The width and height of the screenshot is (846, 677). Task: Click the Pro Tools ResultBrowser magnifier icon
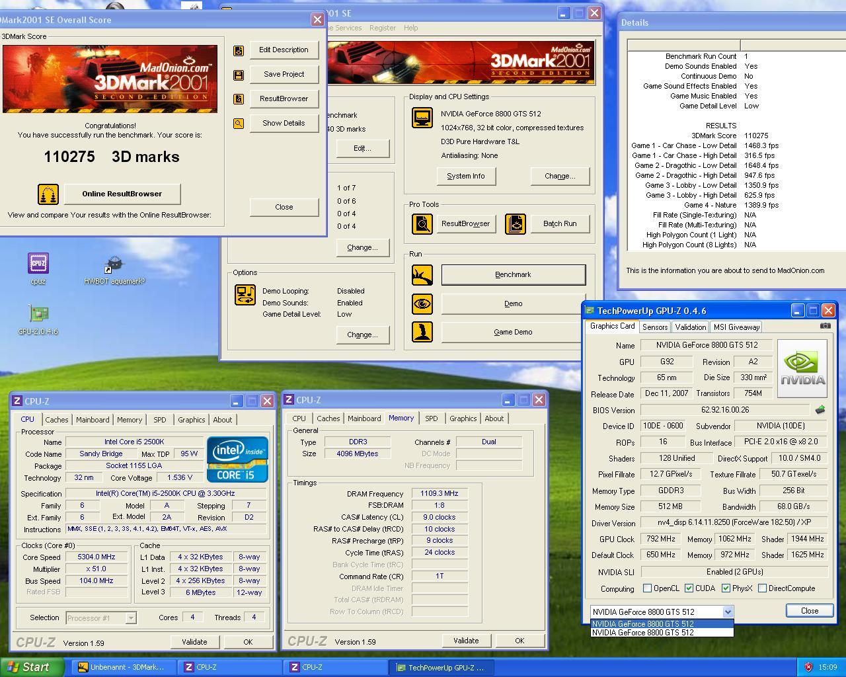click(x=422, y=224)
